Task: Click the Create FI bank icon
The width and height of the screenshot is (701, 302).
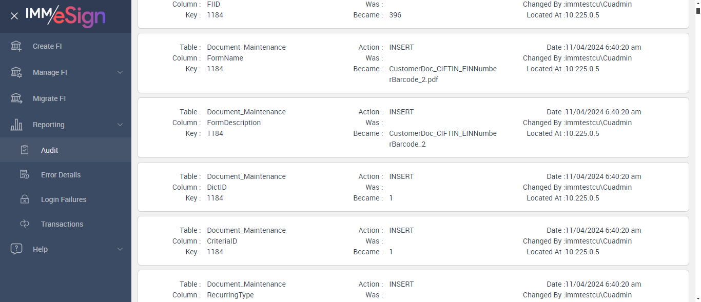Action: 16,46
